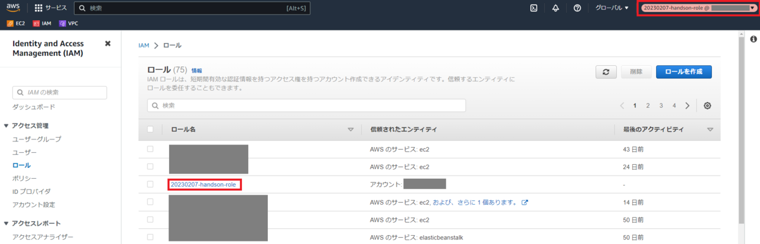The image size is (760, 244).
Task: Open the EC2 favorite shortcut
Action: [x=16, y=23]
